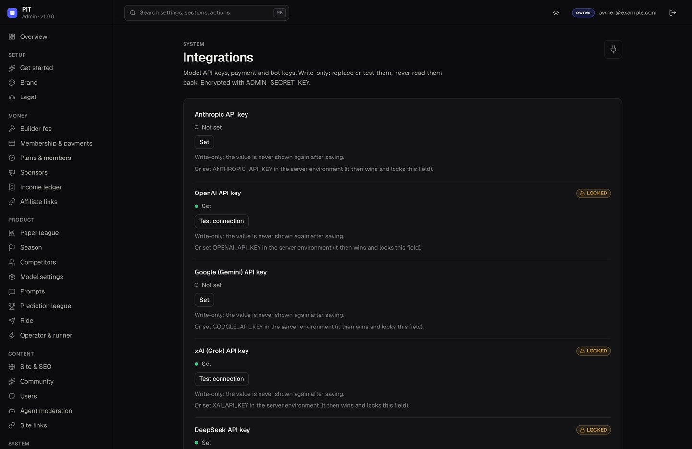Click the Agent moderation bot icon

[12, 411]
